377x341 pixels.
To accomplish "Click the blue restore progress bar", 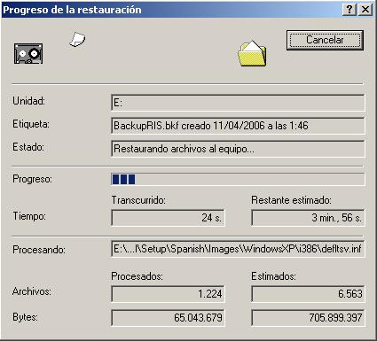I will tap(238, 179).
